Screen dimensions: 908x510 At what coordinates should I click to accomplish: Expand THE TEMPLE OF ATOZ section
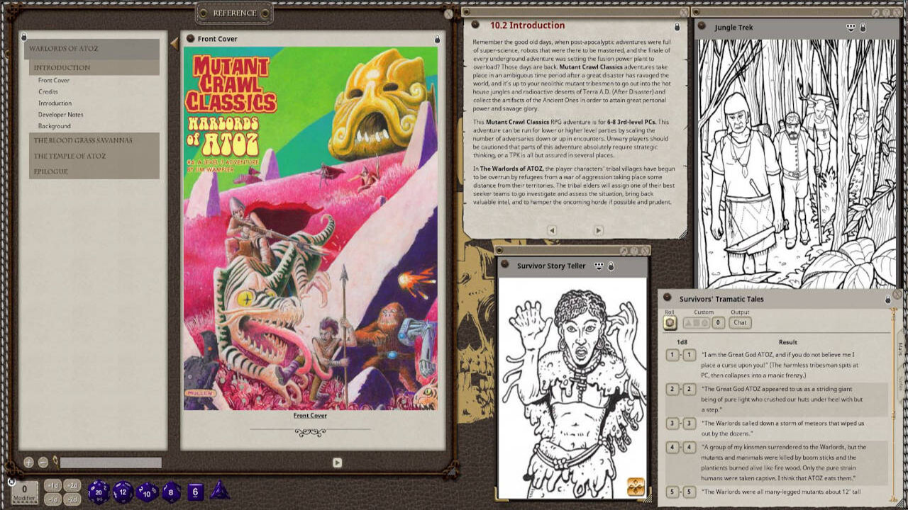70,156
